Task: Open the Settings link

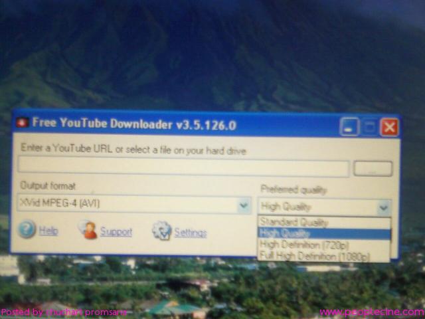Action: [x=191, y=233]
